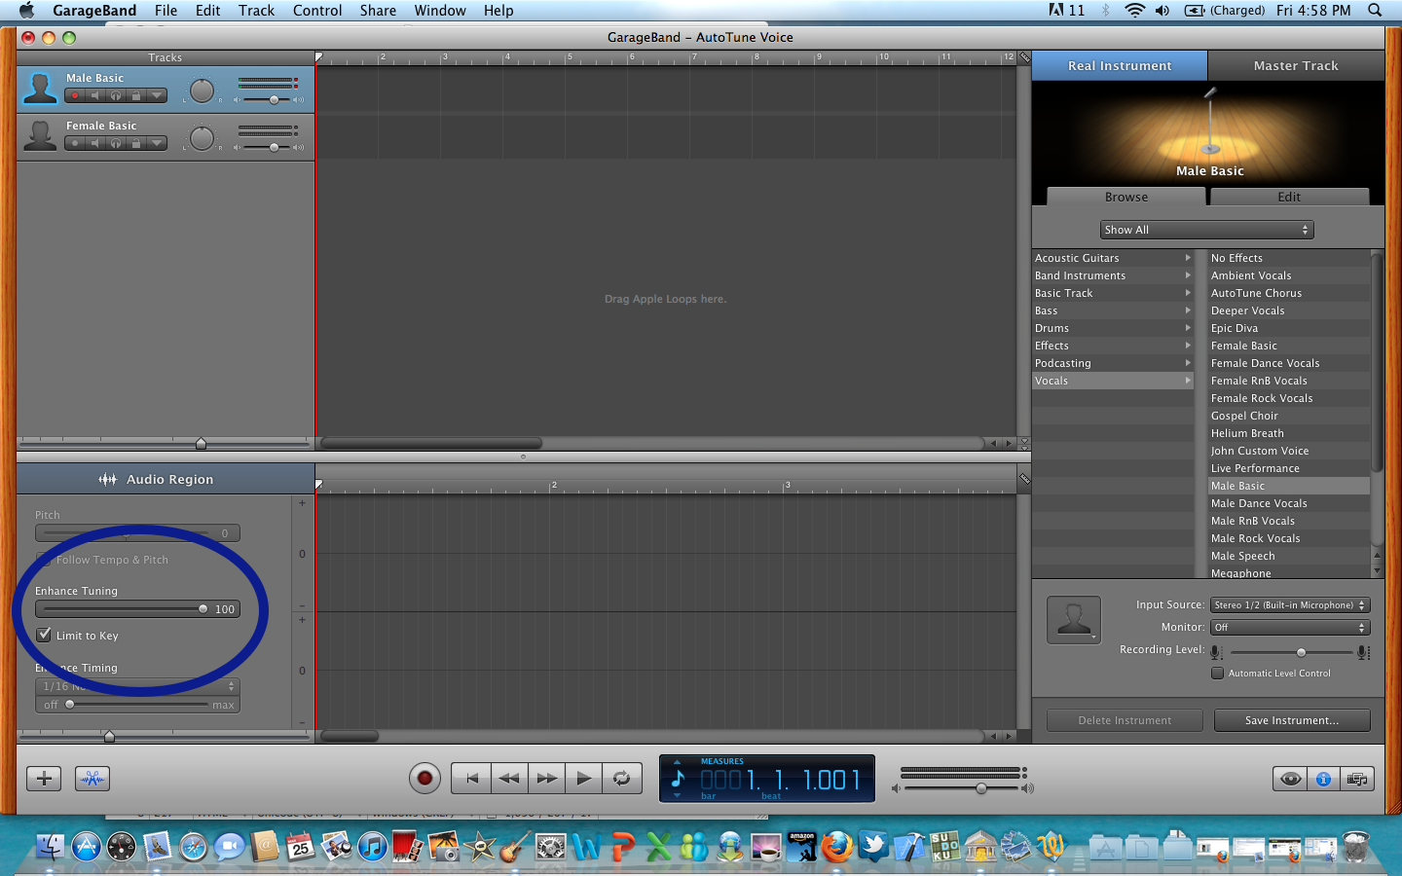Switch to the Master Track tab
The height and width of the screenshot is (876, 1402).
pyautogui.click(x=1296, y=65)
